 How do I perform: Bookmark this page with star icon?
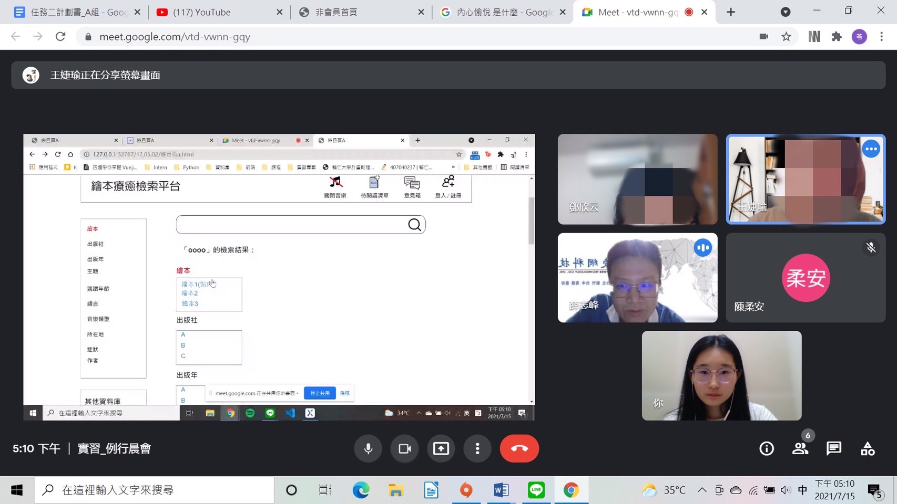(786, 36)
